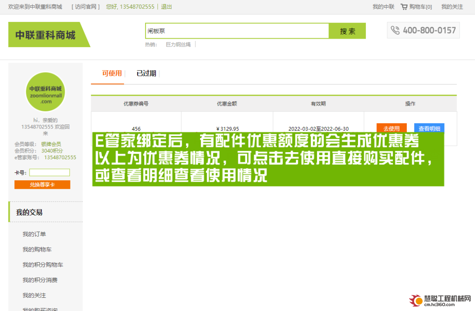The image size is (475, 311).
Task: Click the shopping cart icon in top bar
Action: pos(404,7)
